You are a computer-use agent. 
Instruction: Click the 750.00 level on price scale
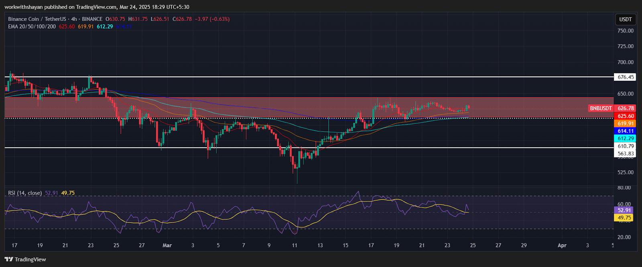tap(626, 31)
